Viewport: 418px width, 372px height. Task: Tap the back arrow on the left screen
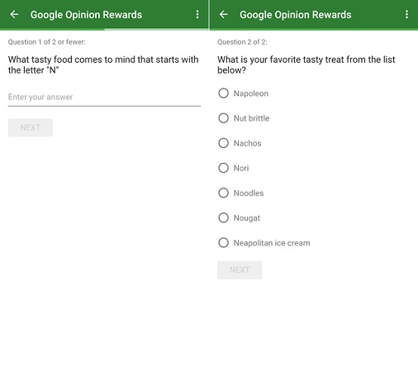click(x=14, y=14)
